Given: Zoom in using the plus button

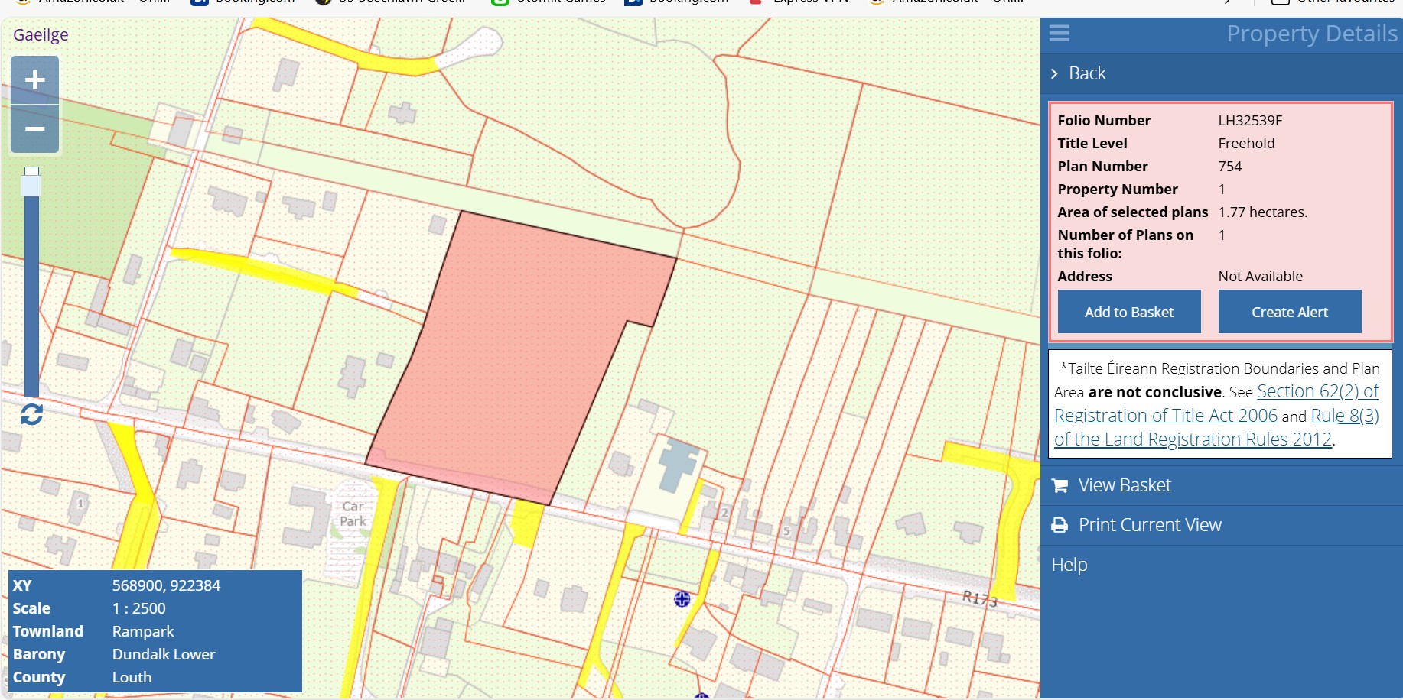Looking at the screenshot, I should [x=35, y=80].
